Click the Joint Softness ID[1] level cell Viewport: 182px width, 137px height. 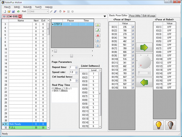(x=94, y=74)
